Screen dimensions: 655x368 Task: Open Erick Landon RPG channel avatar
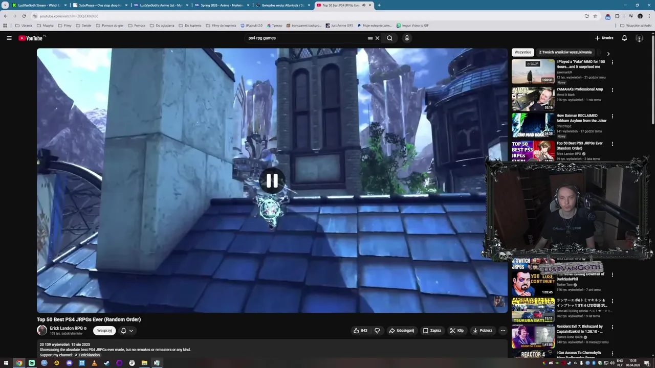42,331
